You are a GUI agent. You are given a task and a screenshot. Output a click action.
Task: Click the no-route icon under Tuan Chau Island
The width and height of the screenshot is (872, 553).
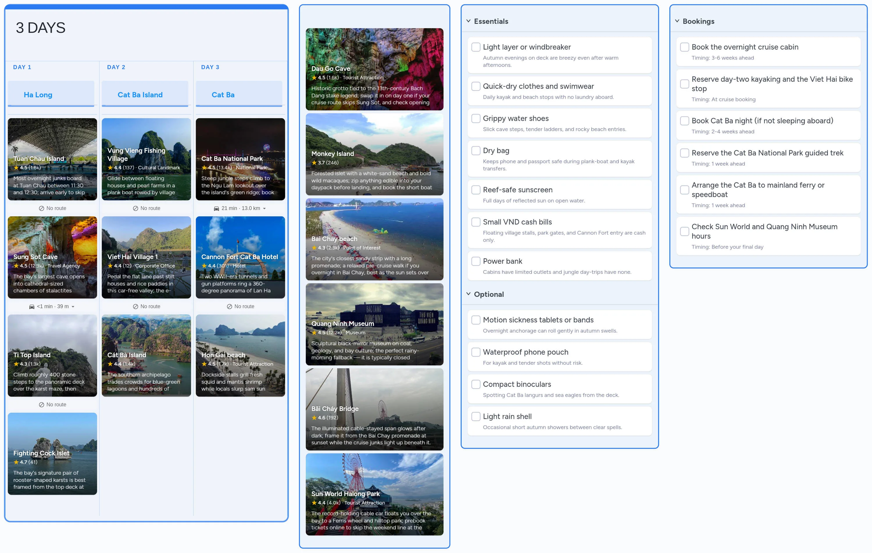(x=41, y=208)
